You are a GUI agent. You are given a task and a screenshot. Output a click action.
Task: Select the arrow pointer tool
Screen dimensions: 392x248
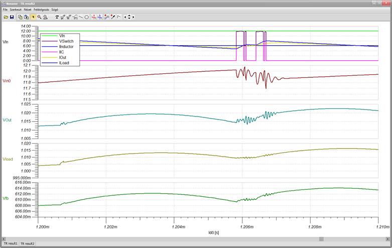pos(33,17)
